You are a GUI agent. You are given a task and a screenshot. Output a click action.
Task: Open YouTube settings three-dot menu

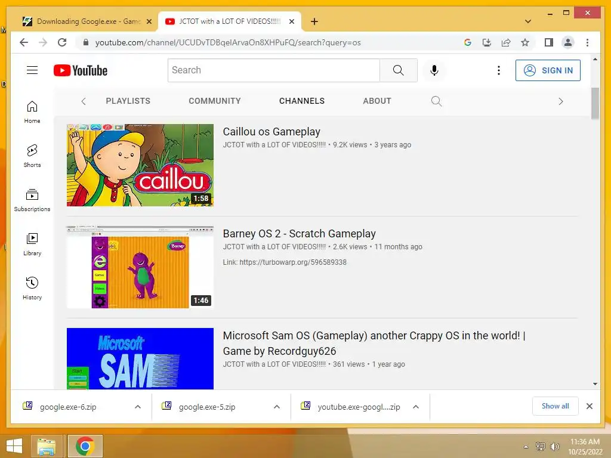(498, 70)
